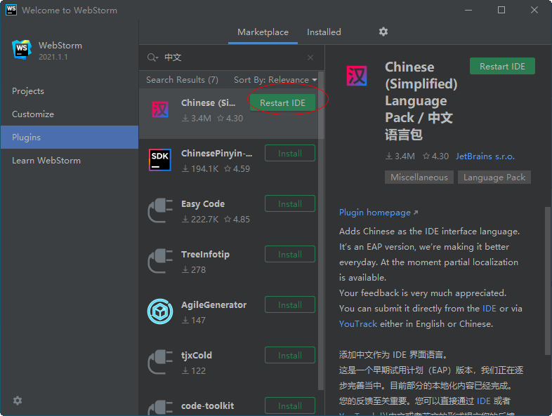Screen dimensions: 552x416
Task: Click the WebStorm 2021.1.1 version text
Action: tap(53, 57)
